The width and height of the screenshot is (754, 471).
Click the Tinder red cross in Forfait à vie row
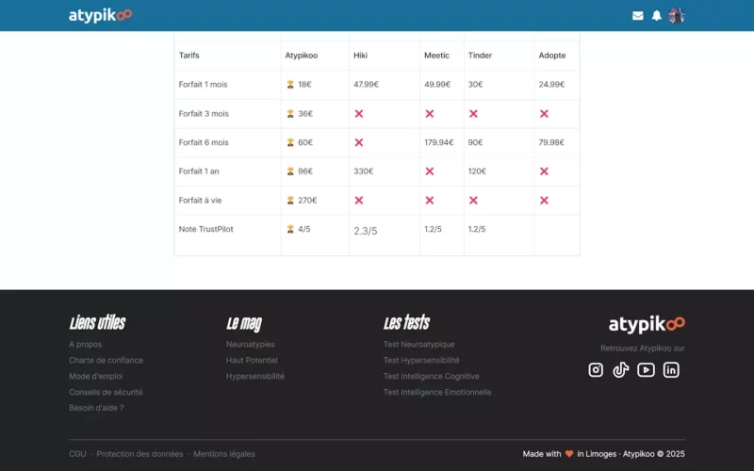coord(474,201)
